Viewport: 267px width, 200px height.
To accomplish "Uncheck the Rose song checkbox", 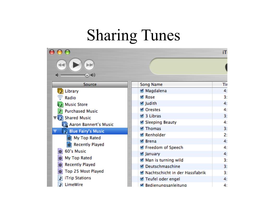I will pyautogui.click(x=142, y=97).
